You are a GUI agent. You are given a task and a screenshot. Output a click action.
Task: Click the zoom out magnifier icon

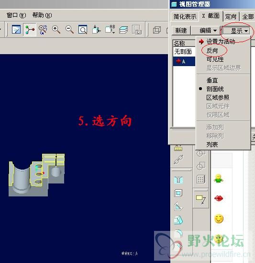[69, 30]
